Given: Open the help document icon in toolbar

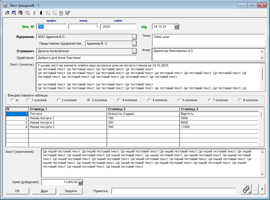Looking at the screenshot, I should [x=61, y=13].
